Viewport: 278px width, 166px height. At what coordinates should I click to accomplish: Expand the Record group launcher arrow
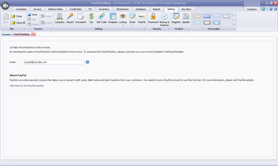coord(51,29)
